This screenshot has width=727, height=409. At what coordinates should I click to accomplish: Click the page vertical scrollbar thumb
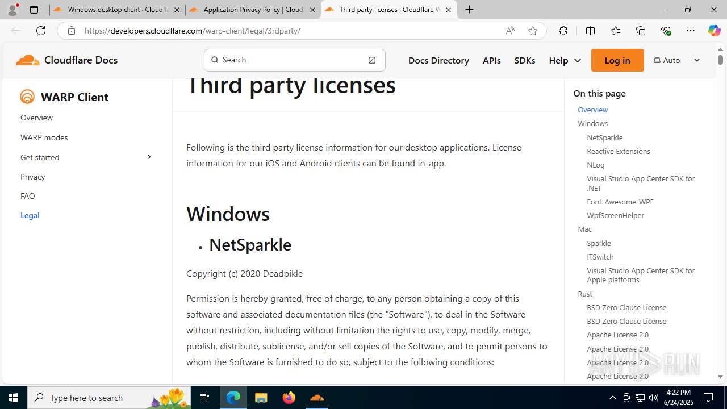(x=720, y=59)
